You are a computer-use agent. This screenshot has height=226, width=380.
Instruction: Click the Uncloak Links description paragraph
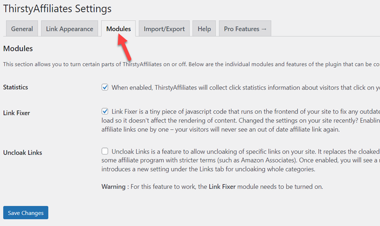tap(241, 160)
